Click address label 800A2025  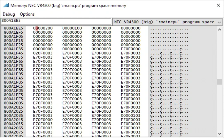point(14,111)
